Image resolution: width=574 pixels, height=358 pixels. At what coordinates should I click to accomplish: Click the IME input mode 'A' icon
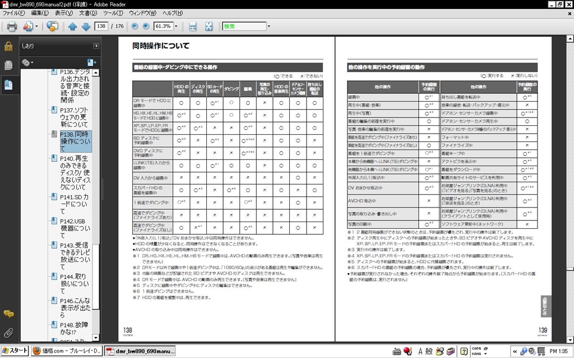point(420,351)
